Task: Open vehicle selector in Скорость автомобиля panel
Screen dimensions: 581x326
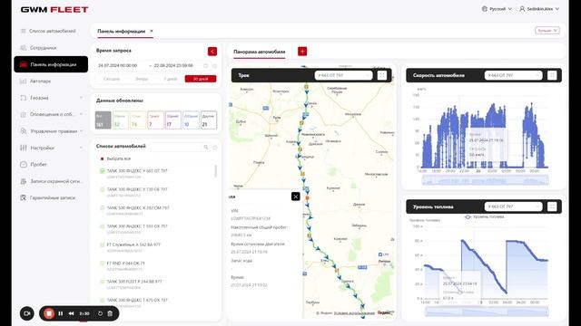Action: [514, 75]
